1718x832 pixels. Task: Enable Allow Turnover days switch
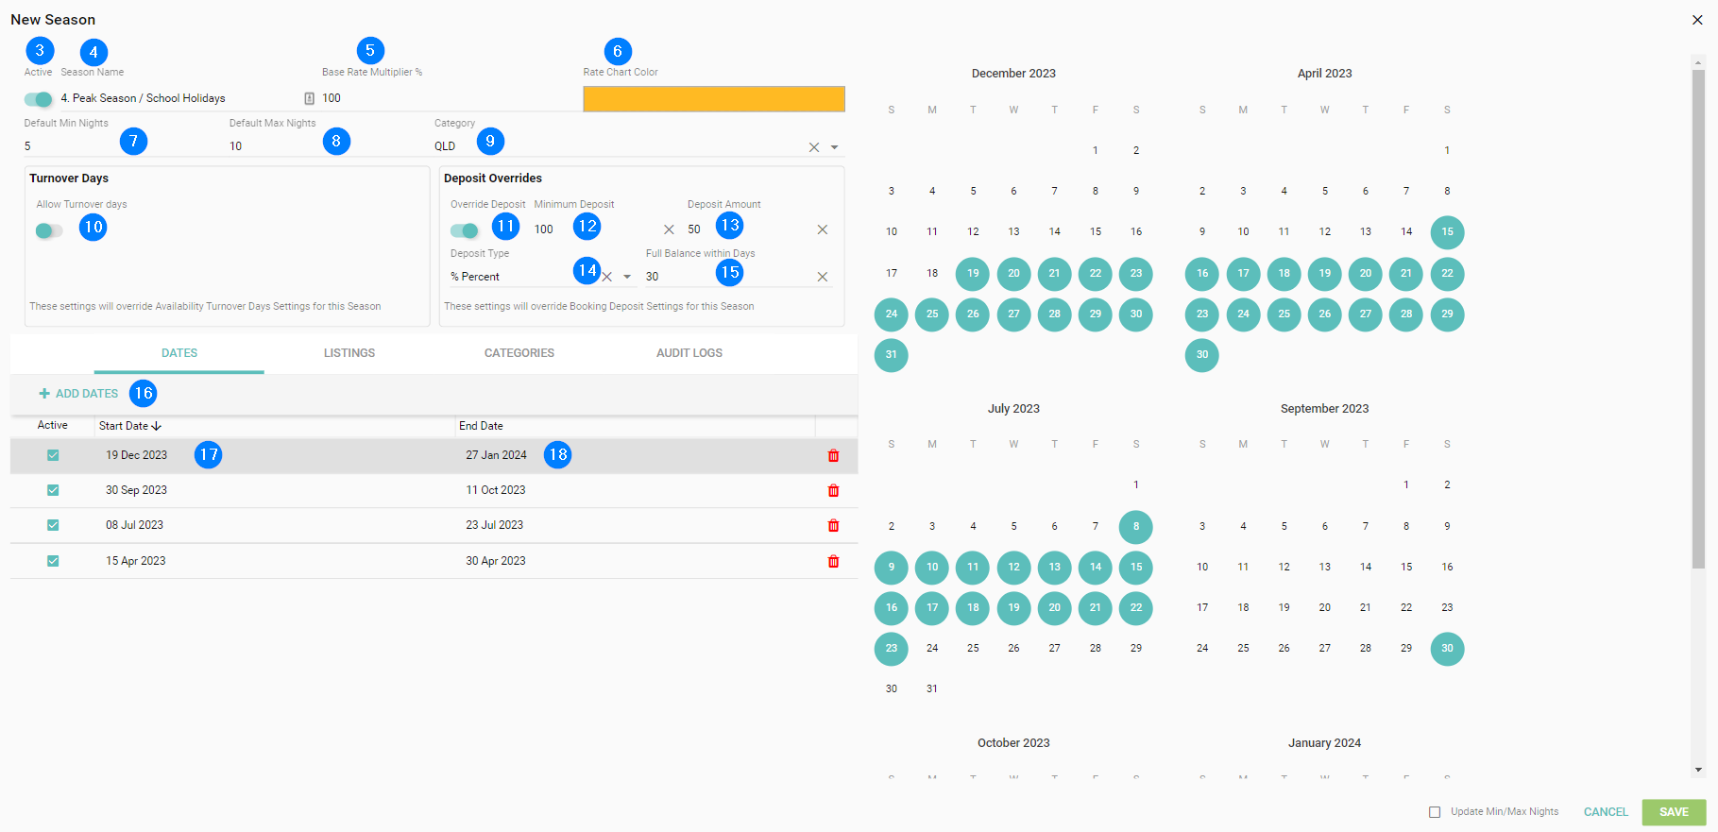click(x=49, y=230)
